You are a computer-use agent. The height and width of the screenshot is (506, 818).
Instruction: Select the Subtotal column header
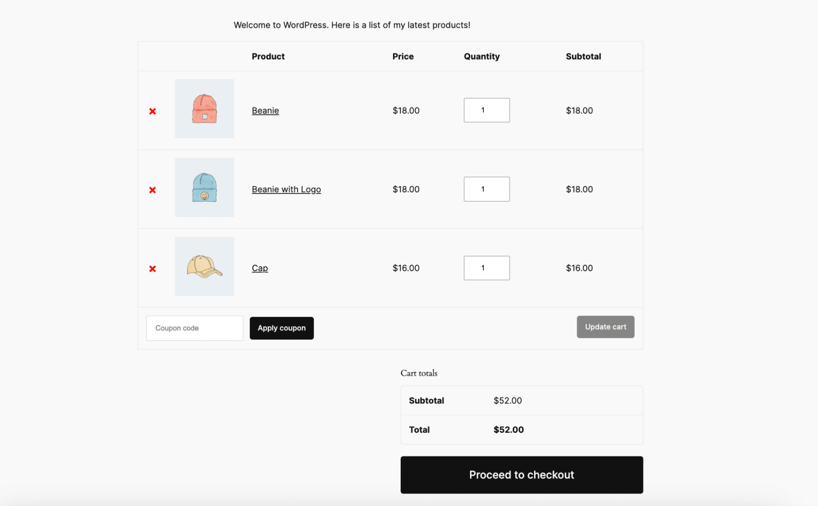pos(583,56)
